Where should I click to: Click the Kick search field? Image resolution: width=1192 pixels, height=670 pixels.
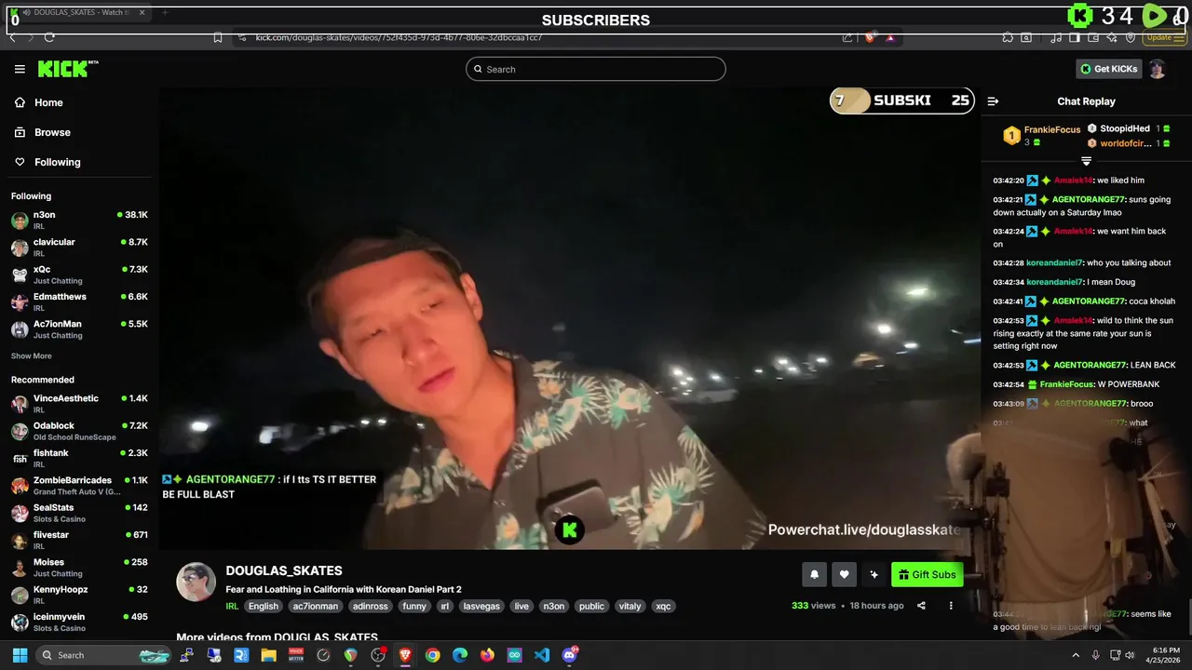pyautogui.click(x=596, y=69)
